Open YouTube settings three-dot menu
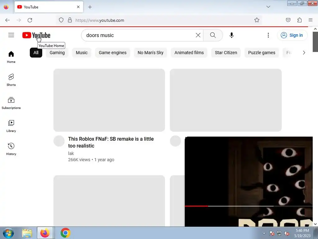This screenshot has width=318, height=239. [x=268, y=35]
